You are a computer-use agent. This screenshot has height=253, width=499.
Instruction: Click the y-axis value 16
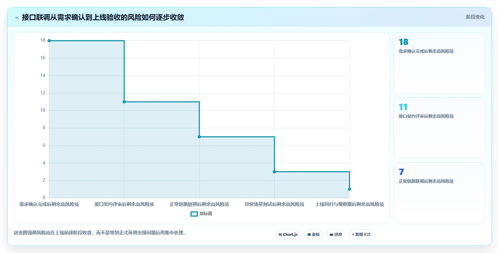[x=43, y=58]
